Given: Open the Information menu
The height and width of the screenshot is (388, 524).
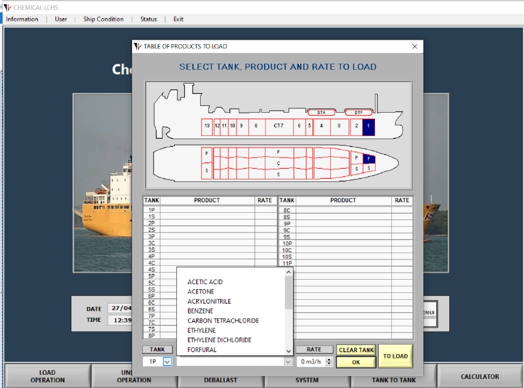Looking at the screenshot, I should (22, 19).
